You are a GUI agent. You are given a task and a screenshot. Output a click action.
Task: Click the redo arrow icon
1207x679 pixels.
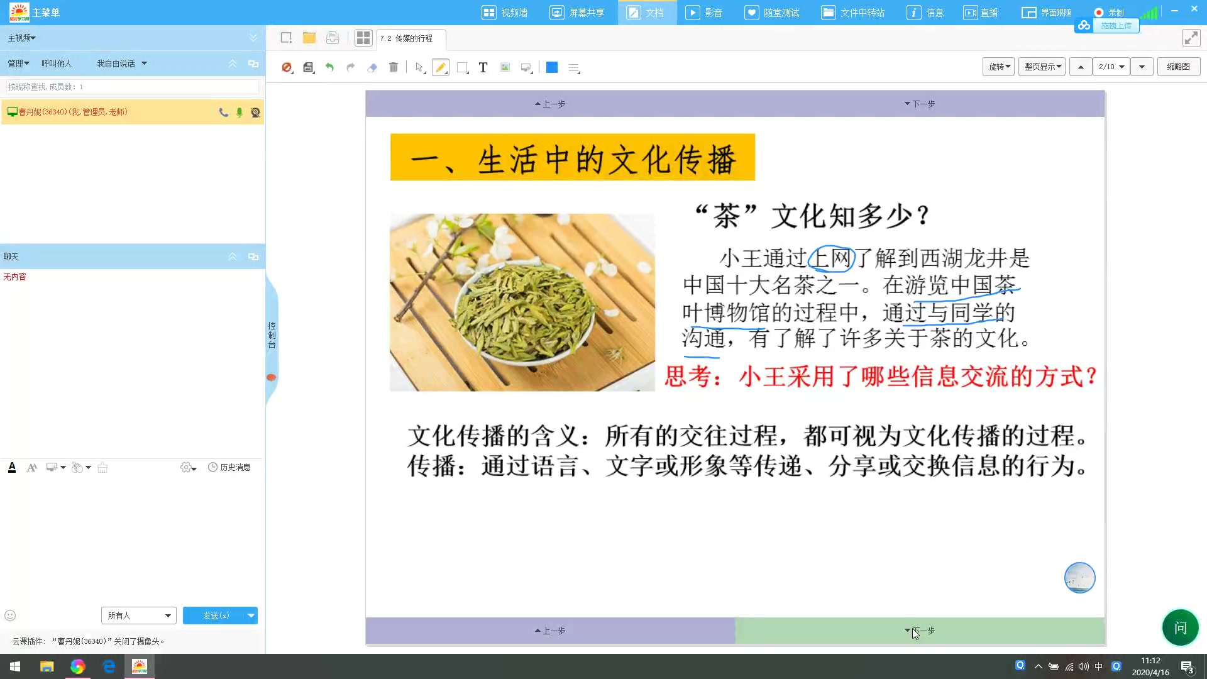point(350,67)
